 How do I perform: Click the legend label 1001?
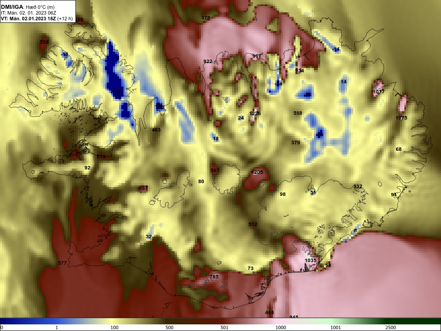[336, 327]
